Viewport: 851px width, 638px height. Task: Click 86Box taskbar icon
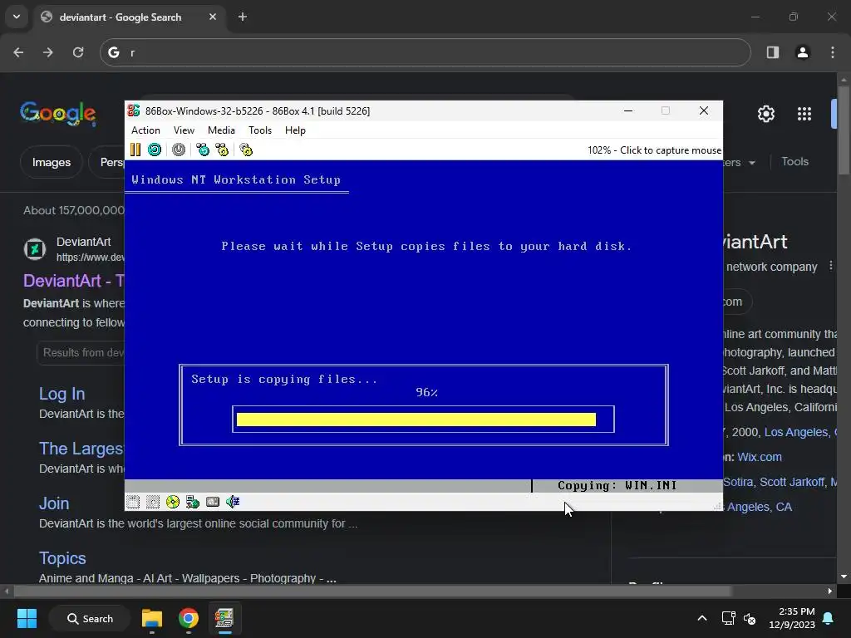click(224, 618)
